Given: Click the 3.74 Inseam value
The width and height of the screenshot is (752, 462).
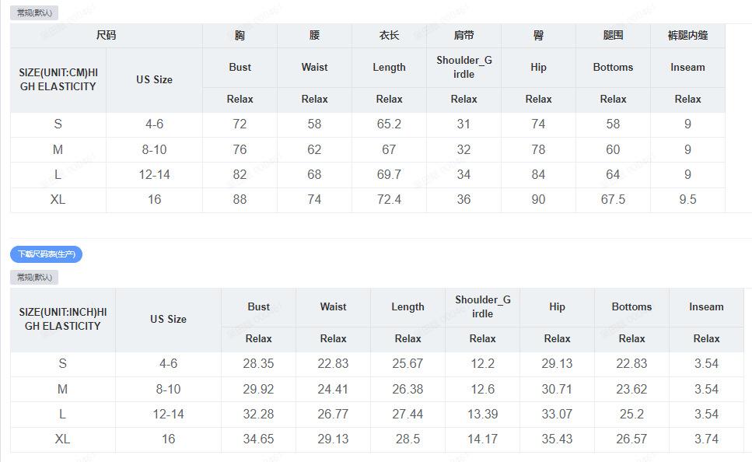Looking at the screenshot, I should click(x=706, y=439).
